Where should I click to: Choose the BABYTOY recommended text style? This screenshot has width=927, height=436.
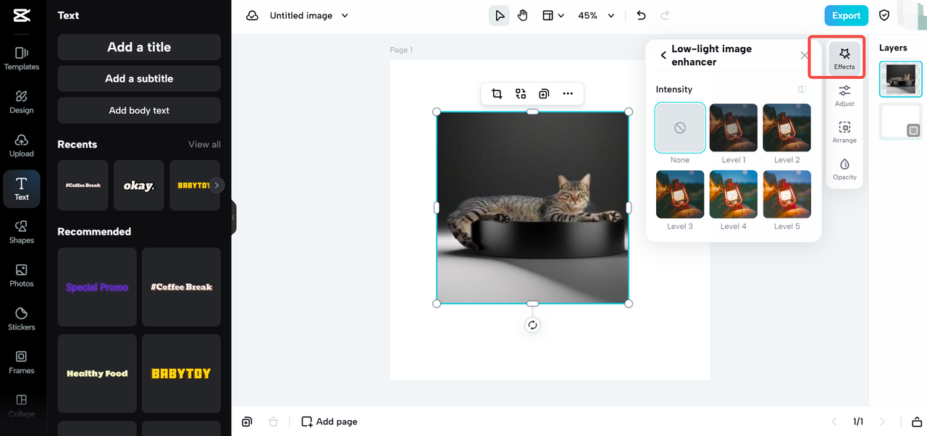coord(181,374)
